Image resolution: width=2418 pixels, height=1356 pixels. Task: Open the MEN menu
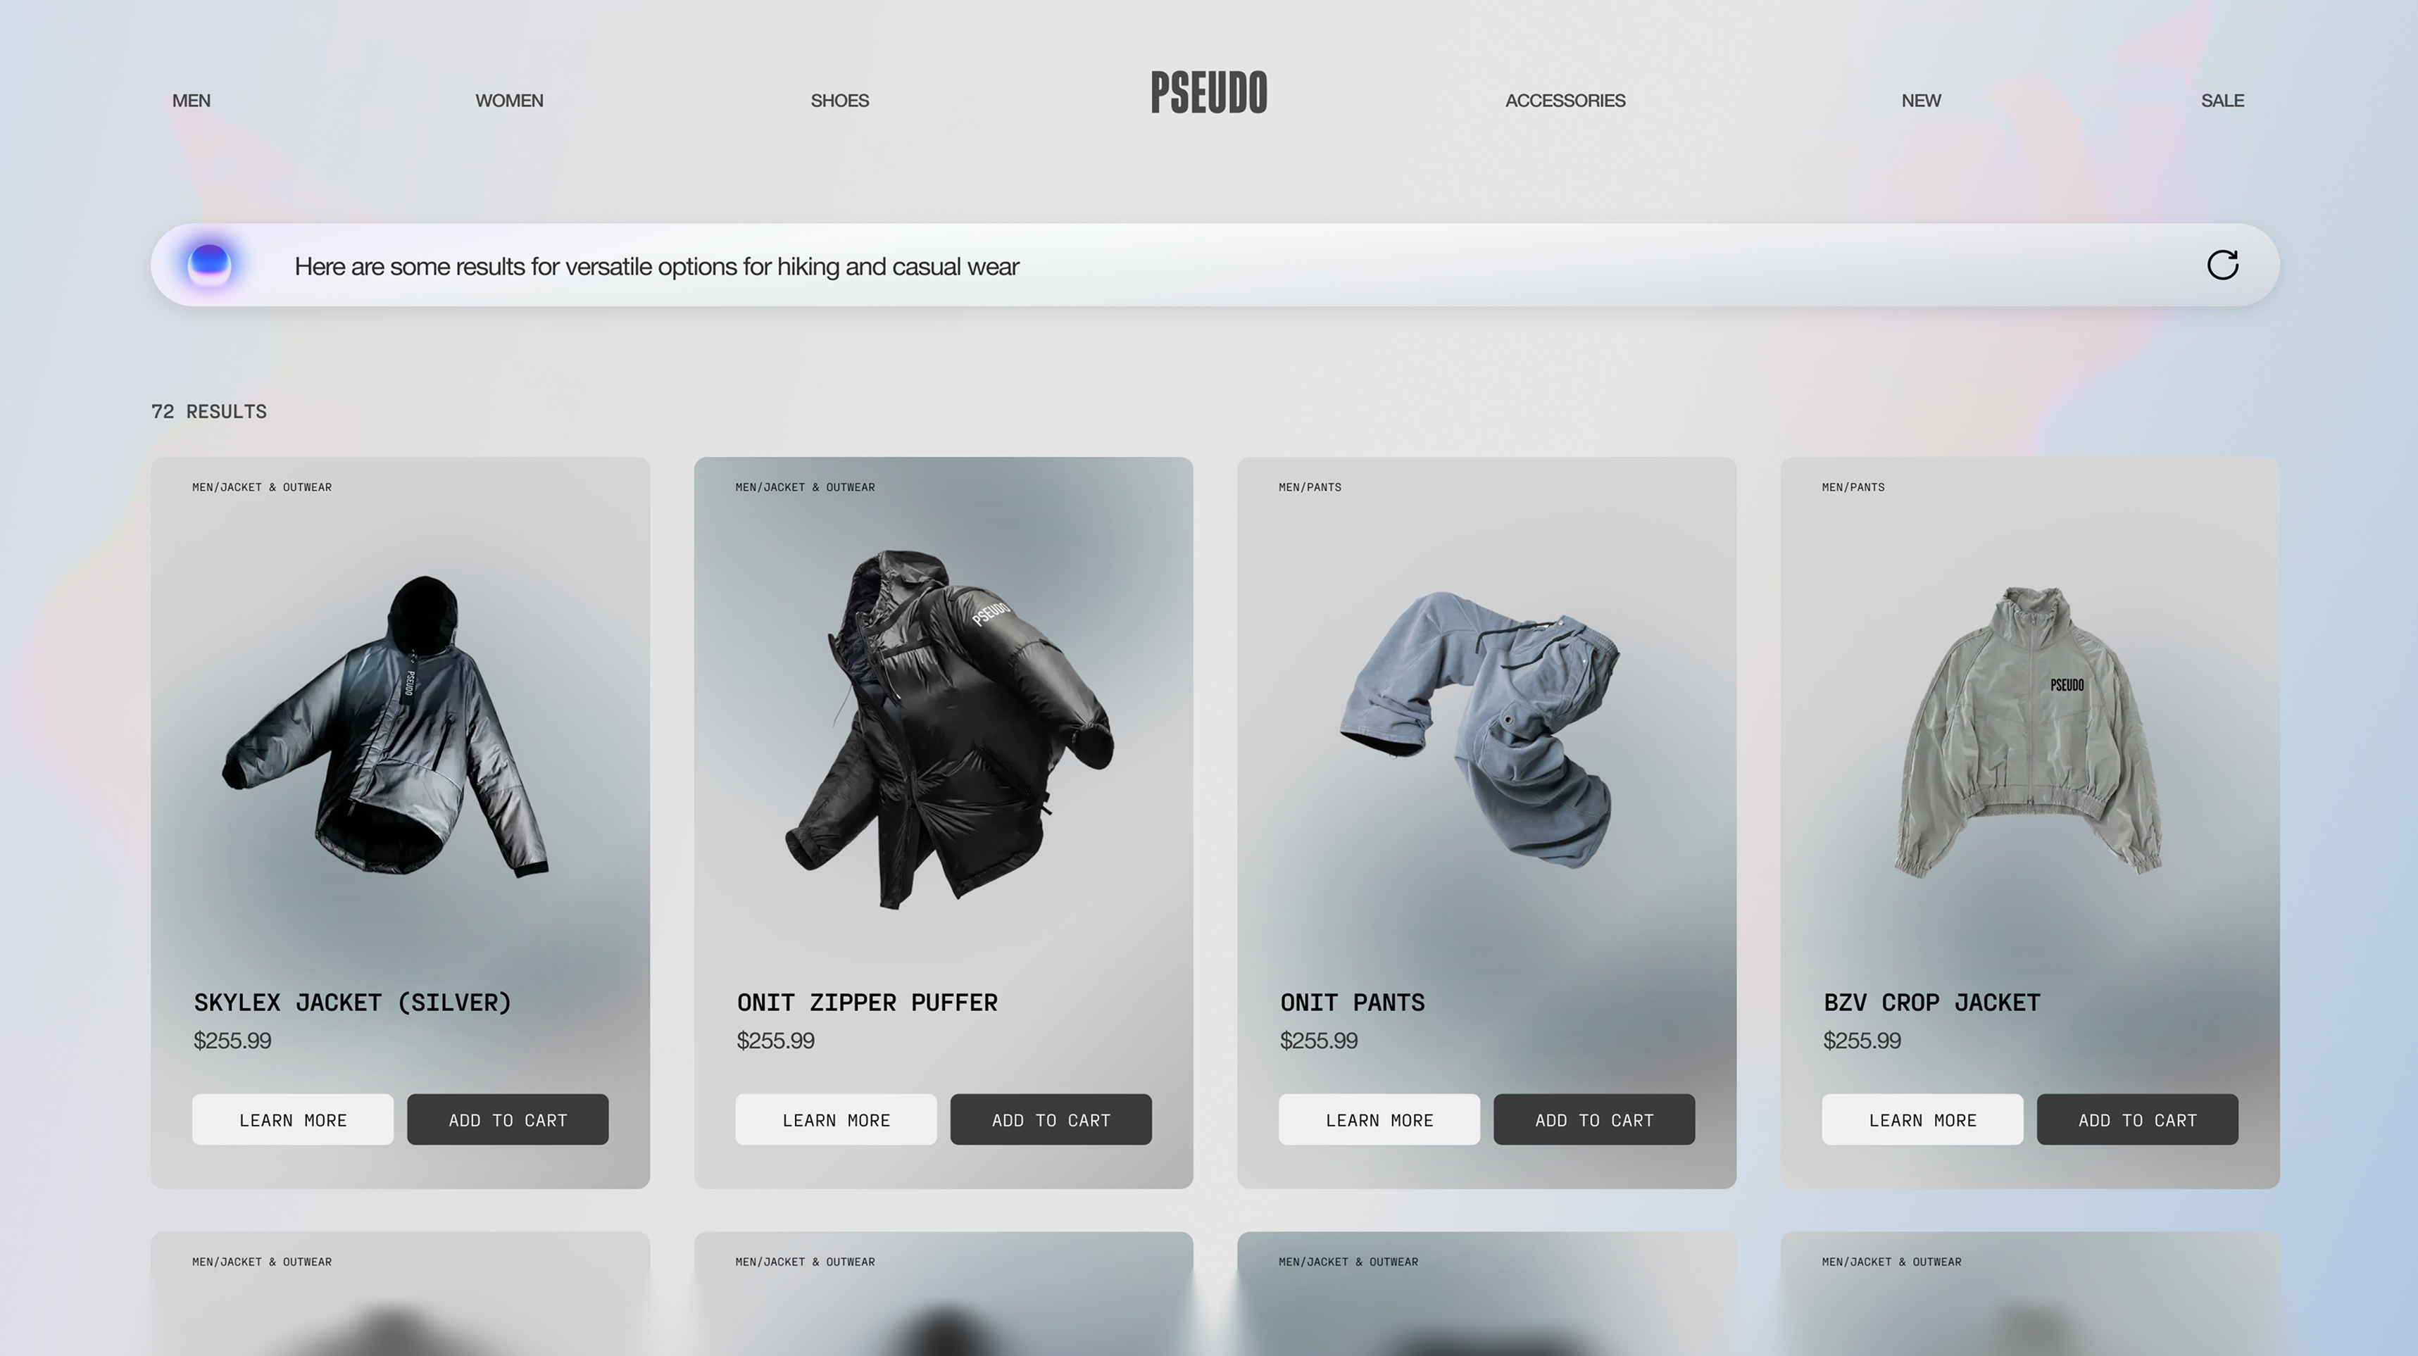pyautogui.click(x=192, y=101)
